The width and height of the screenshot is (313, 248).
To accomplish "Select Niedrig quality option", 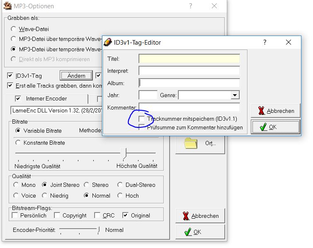I will (44, 196).
